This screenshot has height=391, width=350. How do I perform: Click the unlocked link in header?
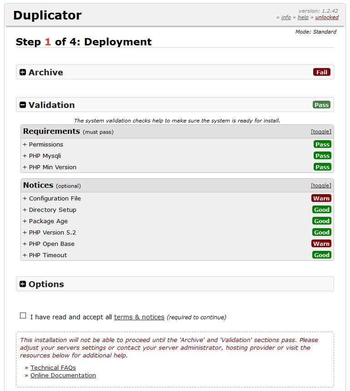pyautogui.click(x=327, y=17)
